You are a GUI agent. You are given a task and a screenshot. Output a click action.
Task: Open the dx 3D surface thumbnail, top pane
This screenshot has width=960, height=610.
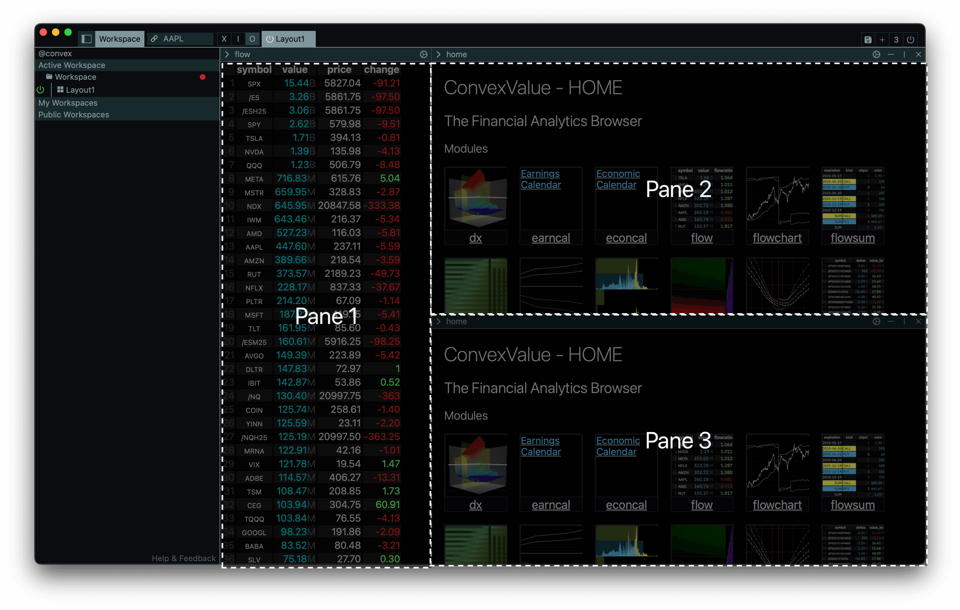click(476, 198)
